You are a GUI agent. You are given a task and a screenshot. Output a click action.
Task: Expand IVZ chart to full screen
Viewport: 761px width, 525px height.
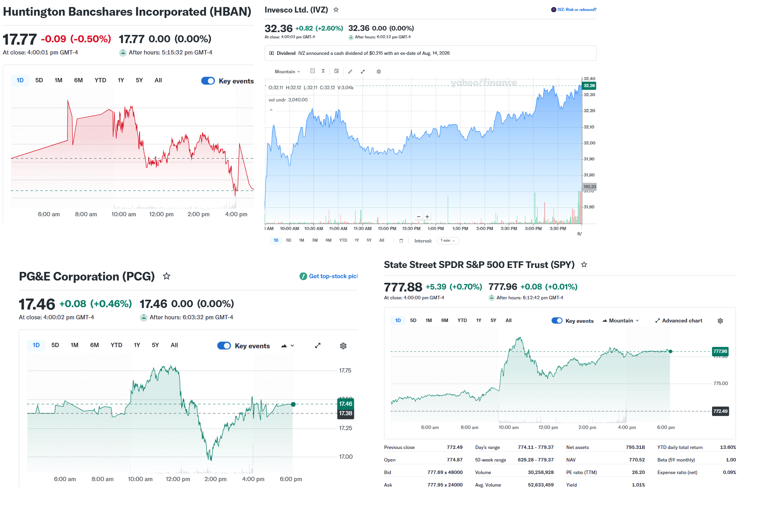(x=363, y=71)
